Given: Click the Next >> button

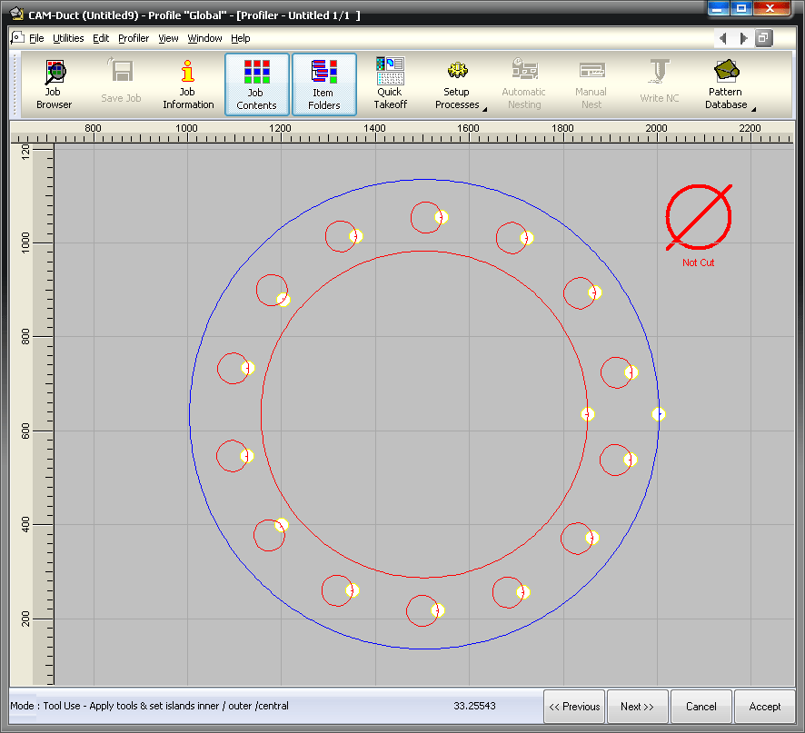Looking at the screenshot, I should click(x=637, y=707).
